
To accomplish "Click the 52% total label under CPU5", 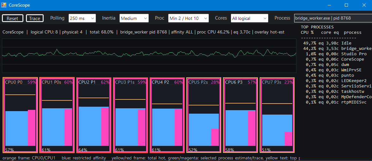I will (x=193, y=150).
